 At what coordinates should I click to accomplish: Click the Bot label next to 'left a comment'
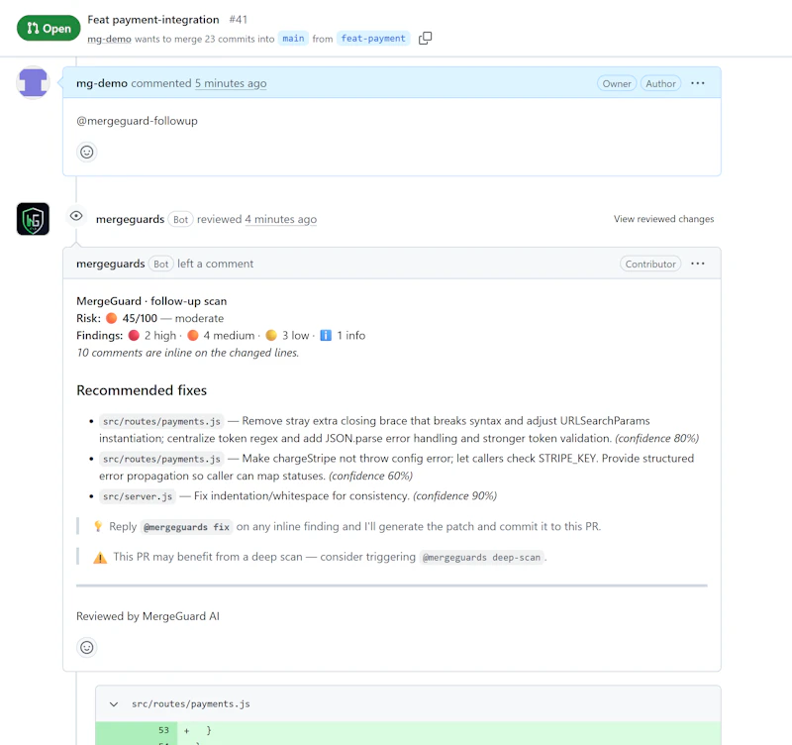161,264
